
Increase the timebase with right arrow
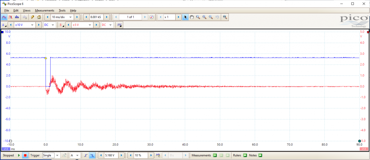click(x=77, y=17)
